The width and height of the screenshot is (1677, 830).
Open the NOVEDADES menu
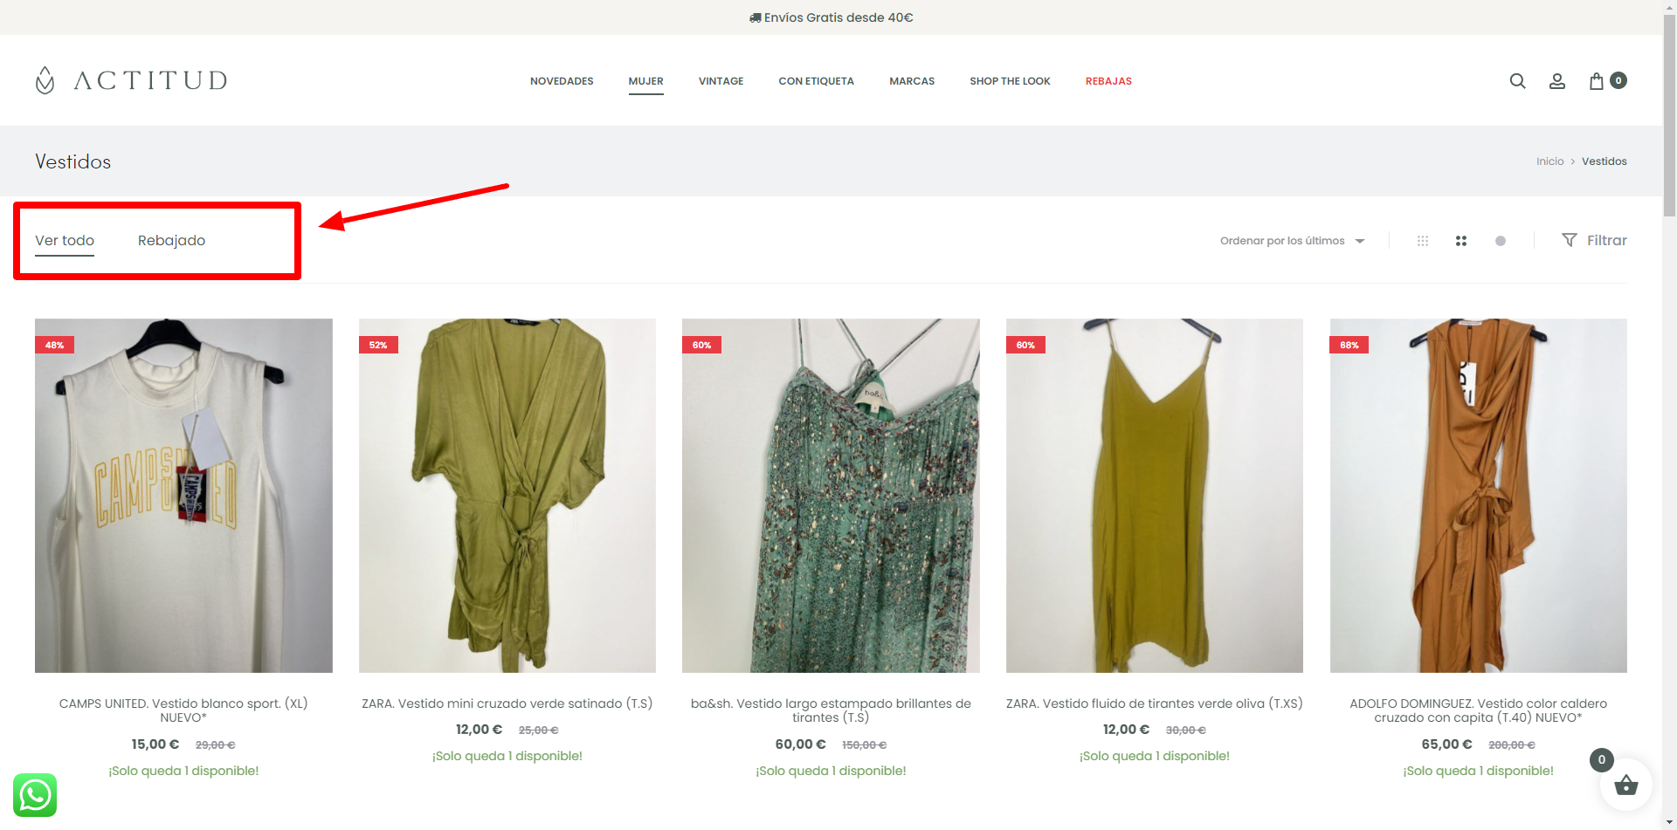[x=562, y=81]
